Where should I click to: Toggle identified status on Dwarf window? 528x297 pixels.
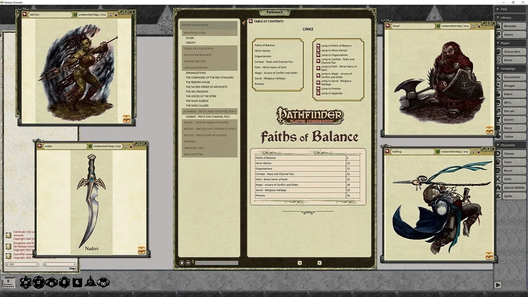click(x=438, y=26)
